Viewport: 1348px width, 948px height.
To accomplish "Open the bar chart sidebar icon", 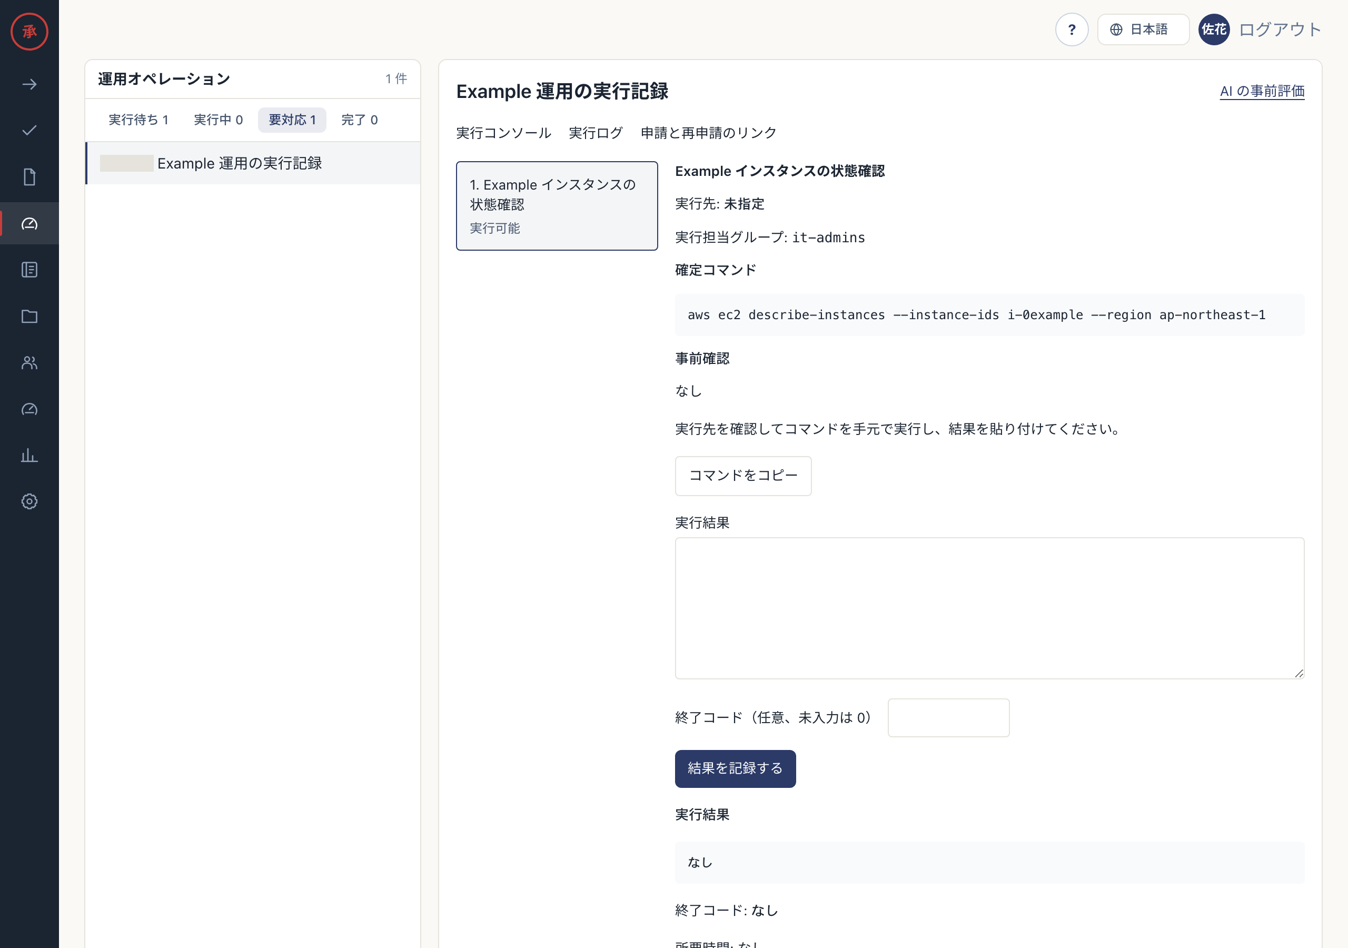I will [x=29, y=455].
